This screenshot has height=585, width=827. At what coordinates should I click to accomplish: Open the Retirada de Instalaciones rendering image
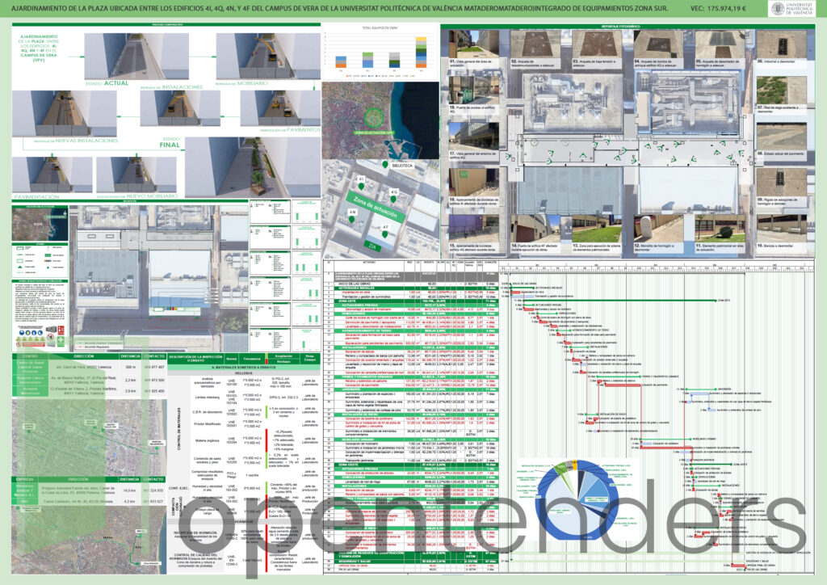point(180,108)
